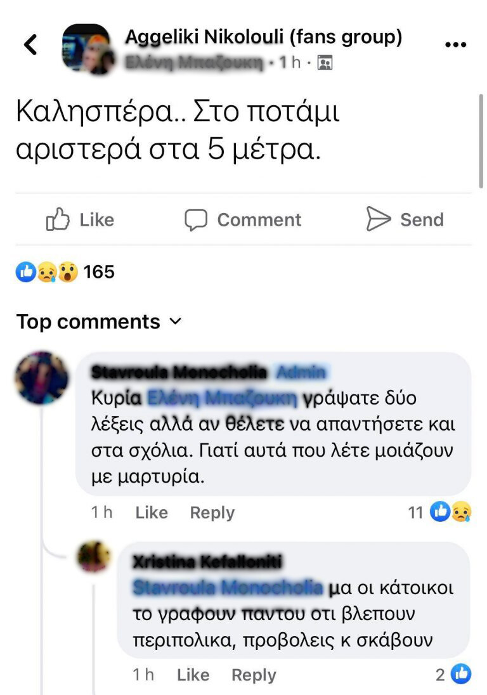Open the three-dot post options menu
The height and width of the screenshot is (695, 487).
tap(455, 44)
